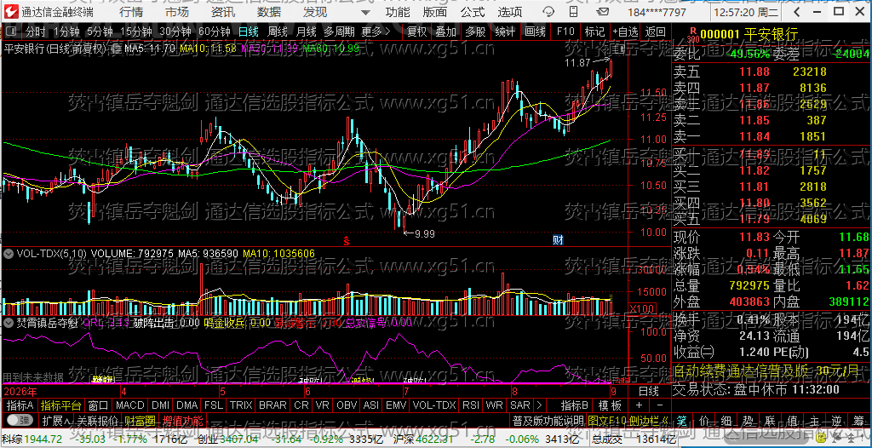Select the 筹 chips tab
The height and width of the screenshot is (448, 872).
tap(858, 420)
